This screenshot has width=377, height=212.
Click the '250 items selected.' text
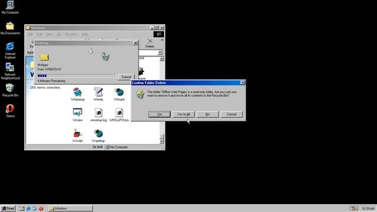pos(45,88)
